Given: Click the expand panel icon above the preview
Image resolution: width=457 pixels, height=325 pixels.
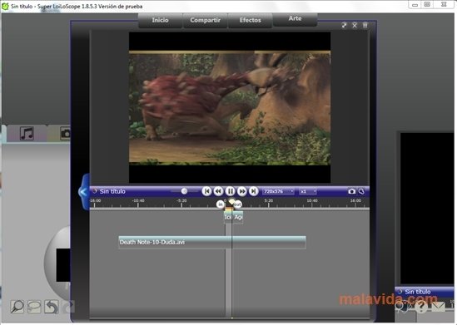Looking at the screenshot, I should coord(345,25).
